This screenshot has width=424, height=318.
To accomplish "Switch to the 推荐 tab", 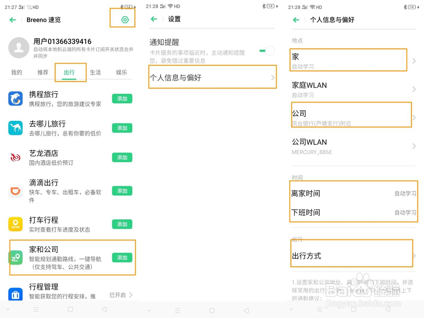I will (43, 73).
